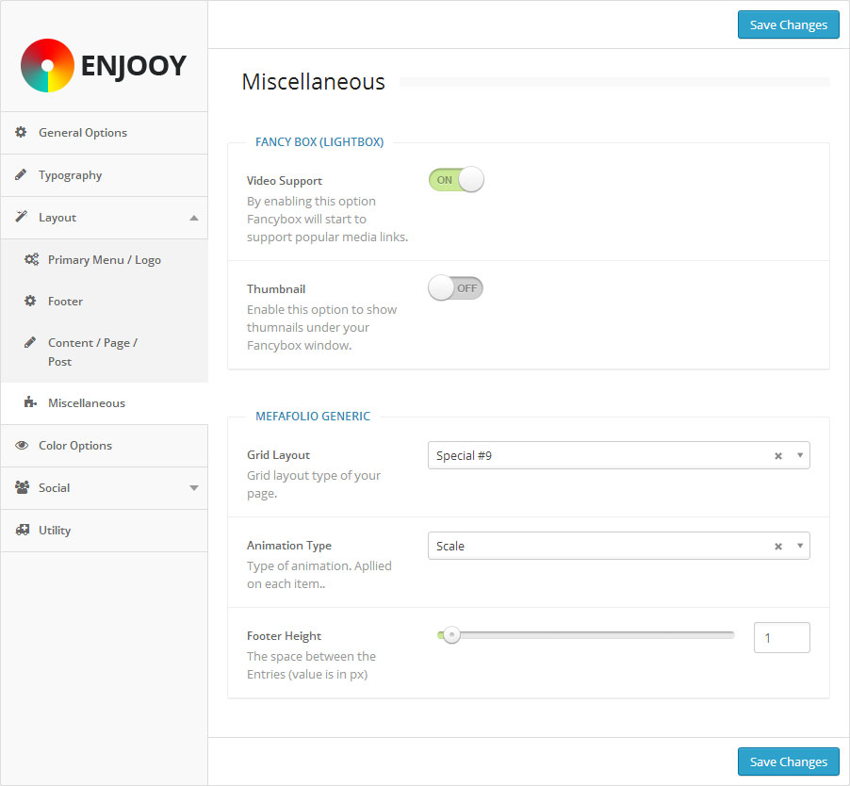This screenshot has width=850, height=786.
Task: Click the ambulance icon beside Utility
Action: 22,531
